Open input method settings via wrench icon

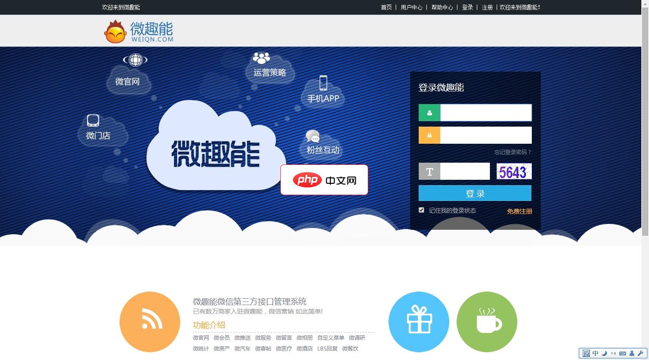click(x=640, y=353)
